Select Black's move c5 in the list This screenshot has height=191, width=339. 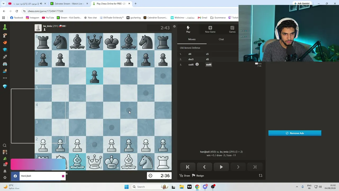tap(207, 54)
